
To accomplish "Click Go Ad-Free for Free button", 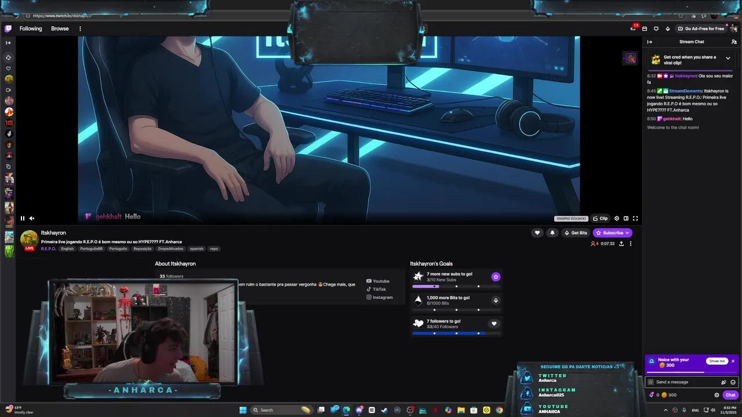I will (701, 28).
